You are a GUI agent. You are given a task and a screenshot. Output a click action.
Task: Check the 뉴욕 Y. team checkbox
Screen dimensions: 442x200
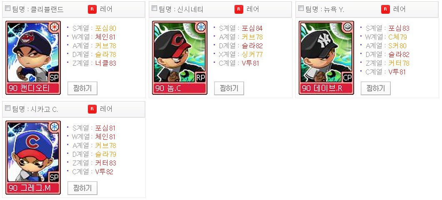pyautogui.click(x=301, y=8)
